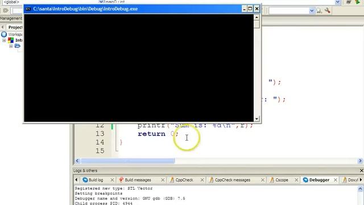Collapse the Sources folder node
This screenshot has width=364, height=205.
[x=11, y=46]
